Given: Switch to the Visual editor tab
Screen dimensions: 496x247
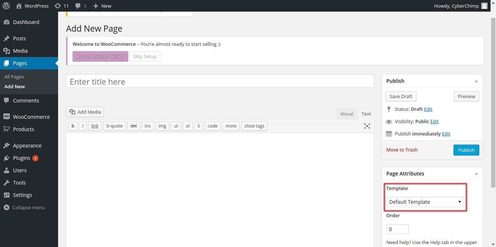Looking at the screenshot, I should click(347, 114).
